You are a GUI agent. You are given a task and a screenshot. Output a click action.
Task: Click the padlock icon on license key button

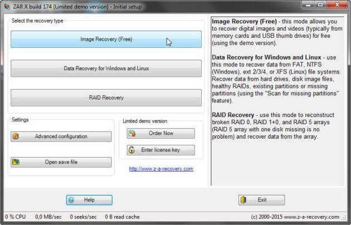[131, 150]
